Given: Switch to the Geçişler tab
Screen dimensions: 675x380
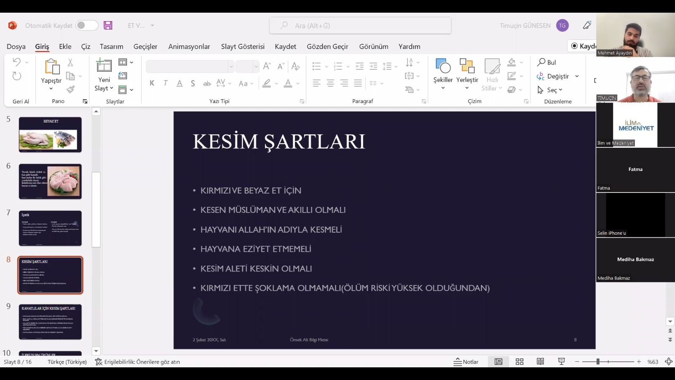Looking at the screenshot, I should pyautogui.click(x=146, y=46).
